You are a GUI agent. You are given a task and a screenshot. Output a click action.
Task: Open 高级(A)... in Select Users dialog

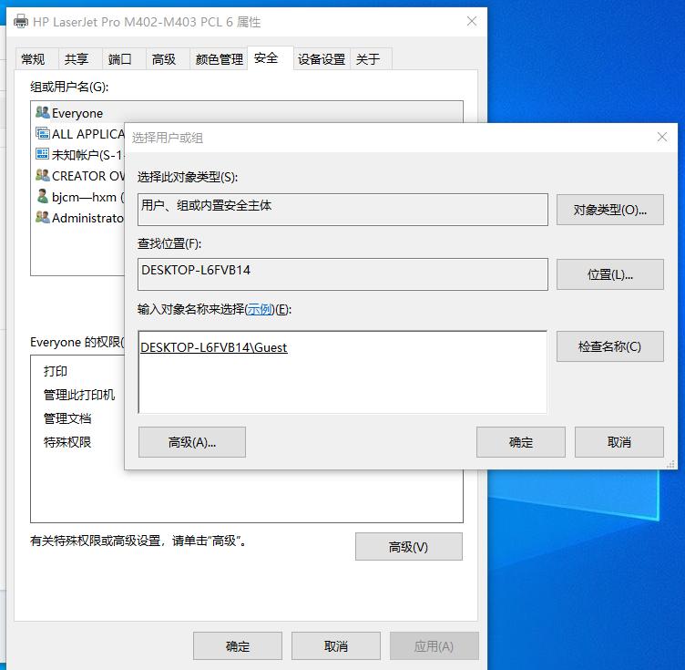pos(192,442)
